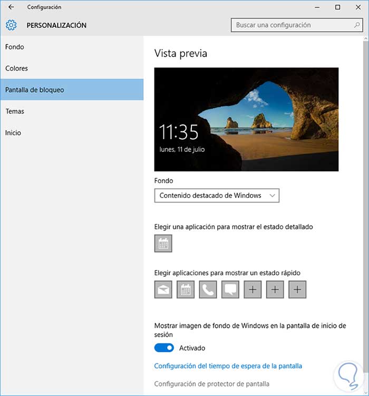The width and height of the screenshot is (369, 396).
Task: Add app in third plus slot
Action: tap(297, 289)
